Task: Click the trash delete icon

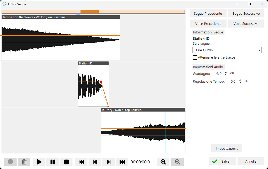Action: point(24,162)
